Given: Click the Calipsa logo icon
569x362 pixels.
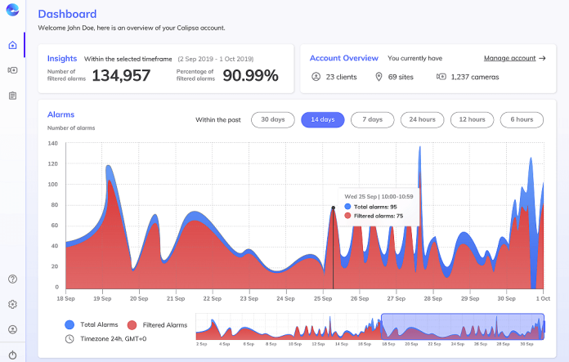Looking at the screenshot, I should (12, 11).
